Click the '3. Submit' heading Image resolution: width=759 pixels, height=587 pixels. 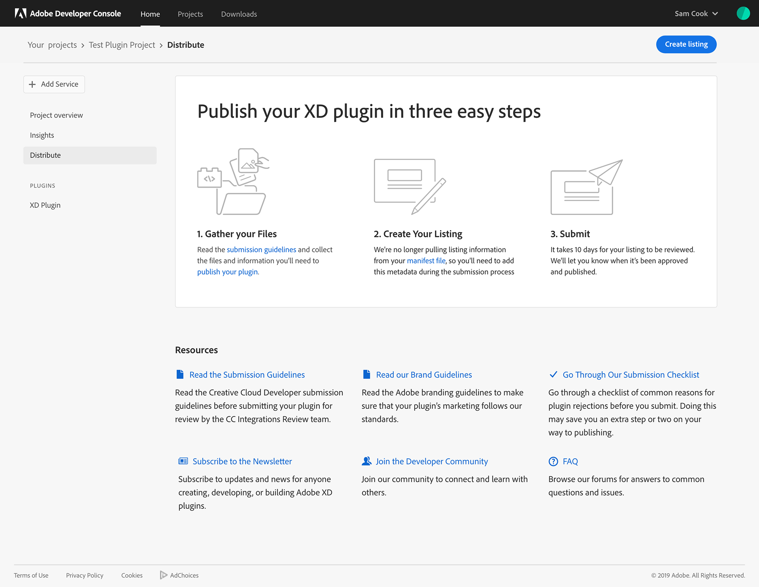pyautogui.click(x=570, y=234)
